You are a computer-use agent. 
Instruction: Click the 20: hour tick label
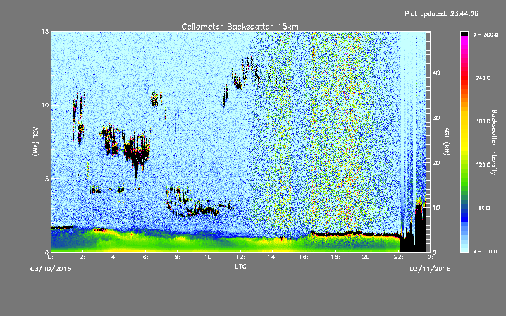click(x=367, y=257)
